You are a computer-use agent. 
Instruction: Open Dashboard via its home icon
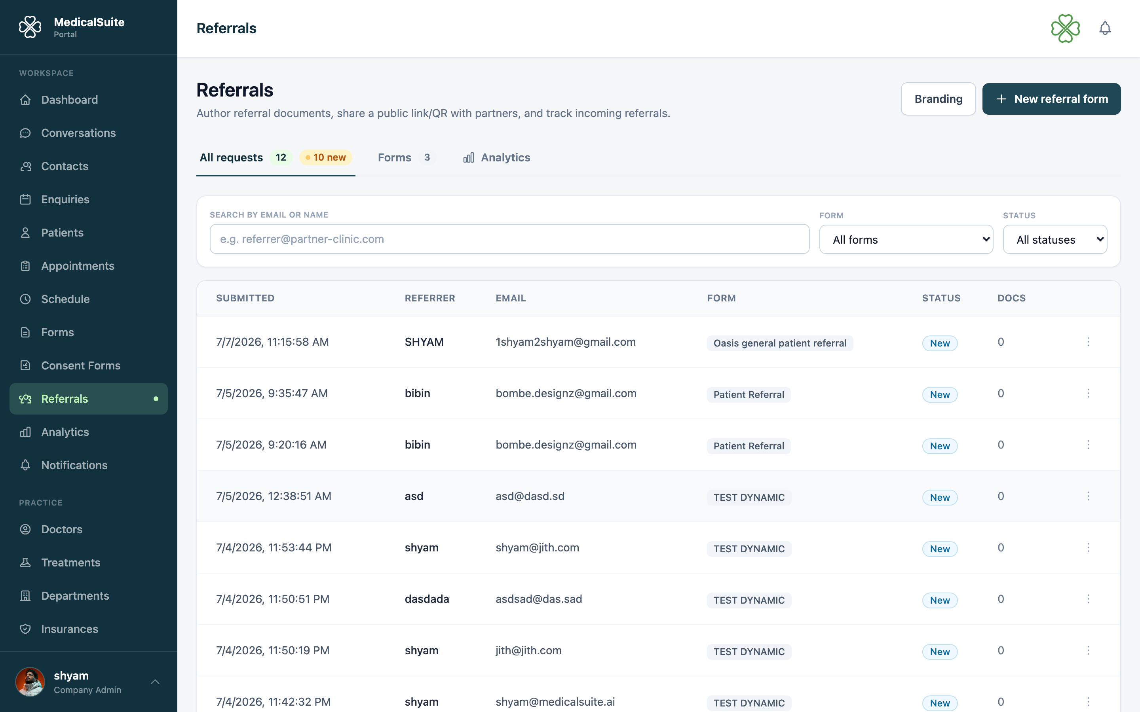click(25, 100)
